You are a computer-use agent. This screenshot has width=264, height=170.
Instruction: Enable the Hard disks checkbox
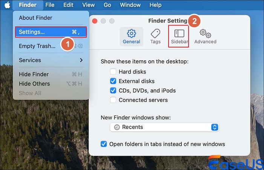[113, 72]
